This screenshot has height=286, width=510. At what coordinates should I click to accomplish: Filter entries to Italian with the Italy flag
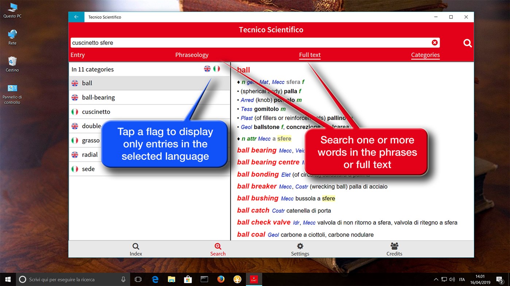point(217,68)
